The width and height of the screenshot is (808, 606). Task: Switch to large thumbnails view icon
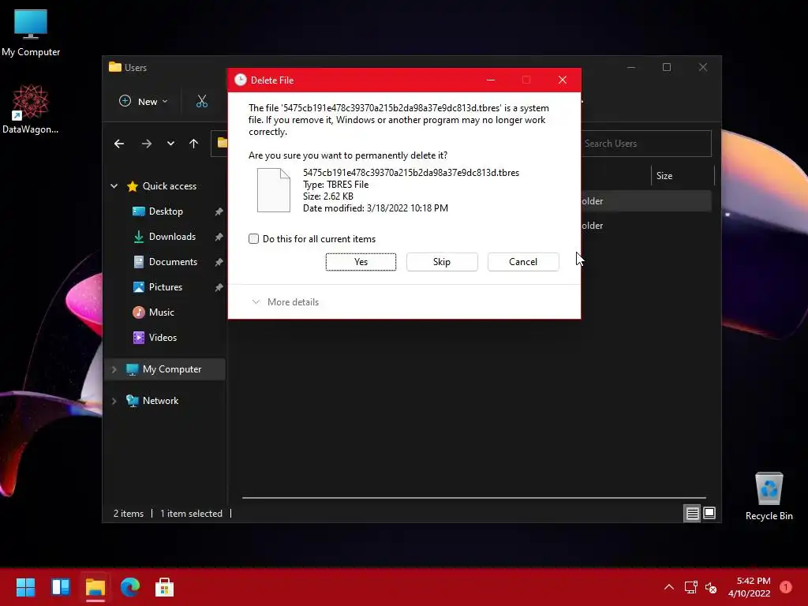709,513
